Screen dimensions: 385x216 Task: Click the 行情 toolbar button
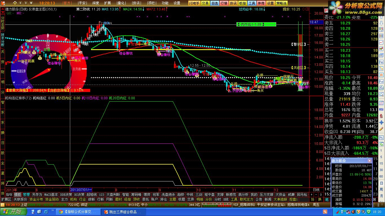224,3
